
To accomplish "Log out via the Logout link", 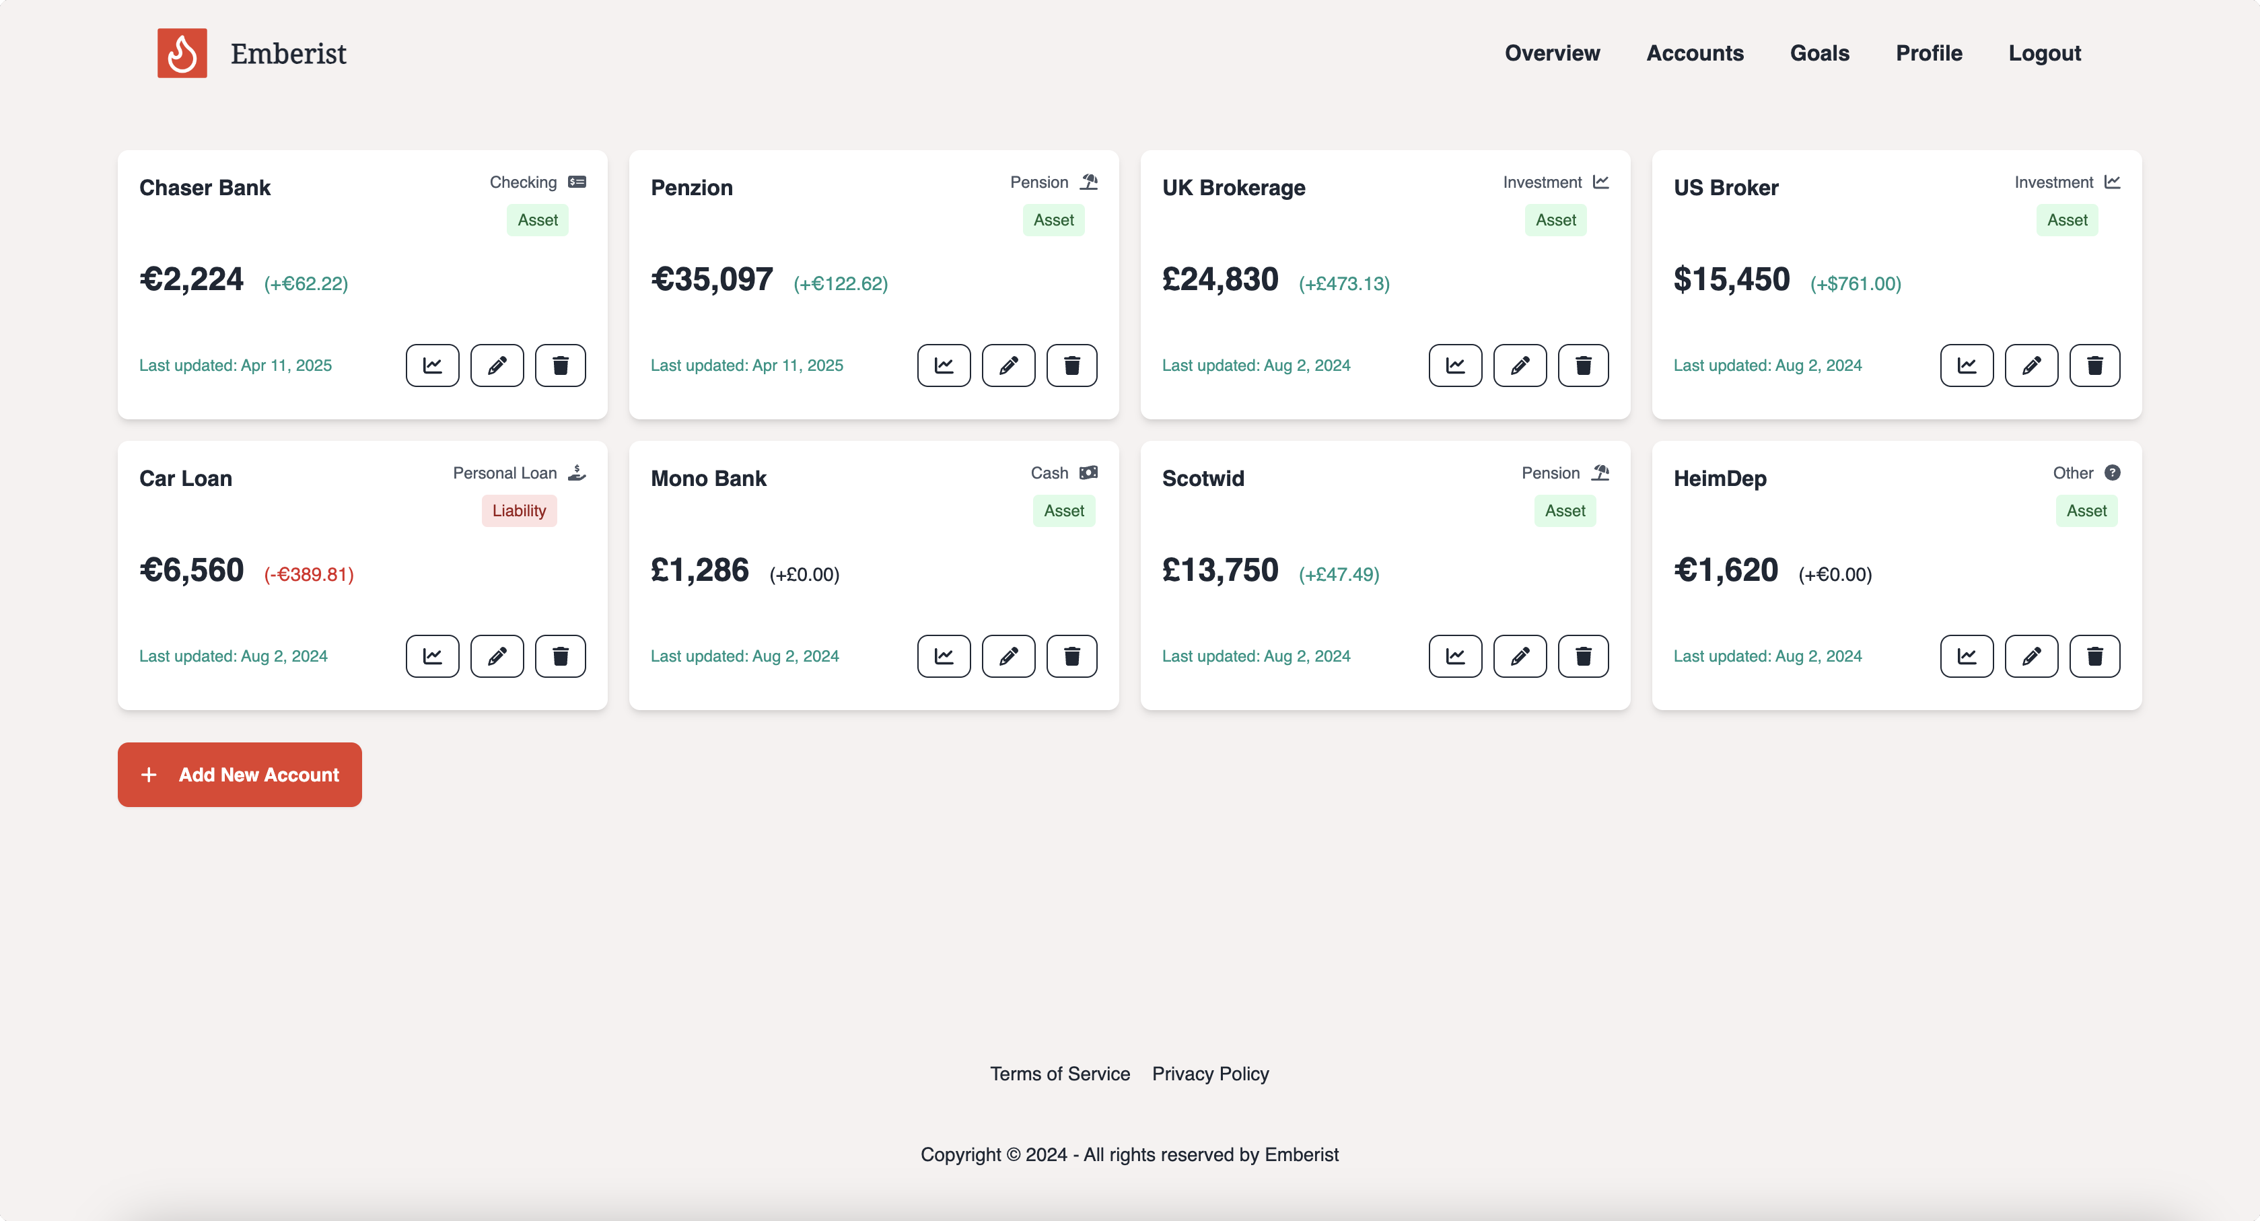I will [2044, 53].
